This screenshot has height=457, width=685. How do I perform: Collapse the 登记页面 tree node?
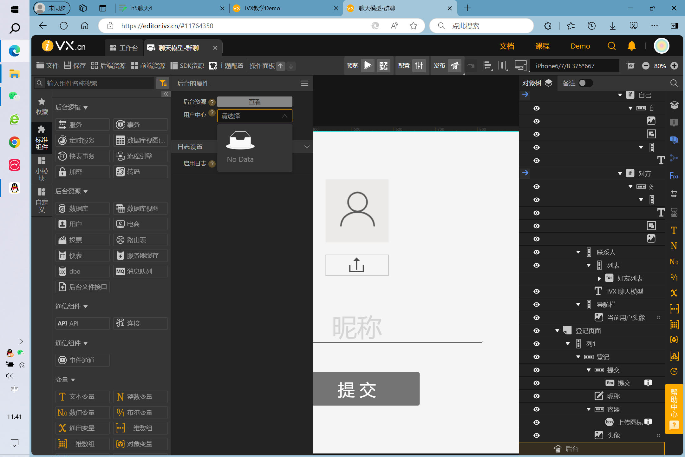pyautogui.click(x=557, y=331)
